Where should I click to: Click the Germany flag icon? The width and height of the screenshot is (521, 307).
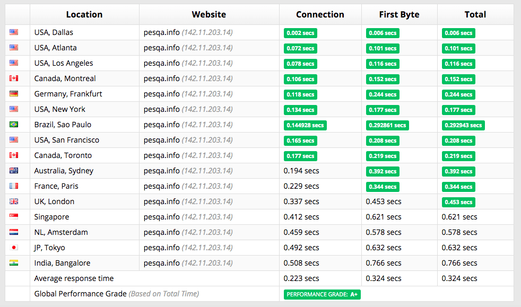(14, 94)
